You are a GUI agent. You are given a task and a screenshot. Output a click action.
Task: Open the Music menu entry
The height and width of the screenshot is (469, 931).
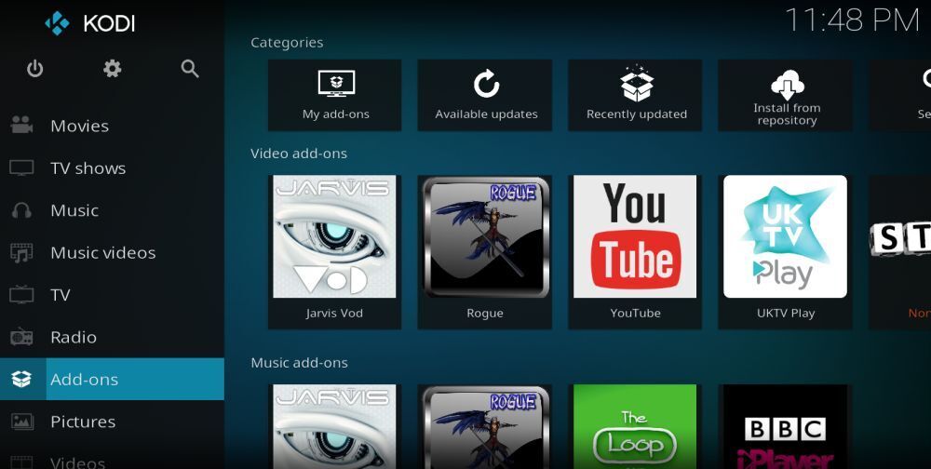(113, 210)
